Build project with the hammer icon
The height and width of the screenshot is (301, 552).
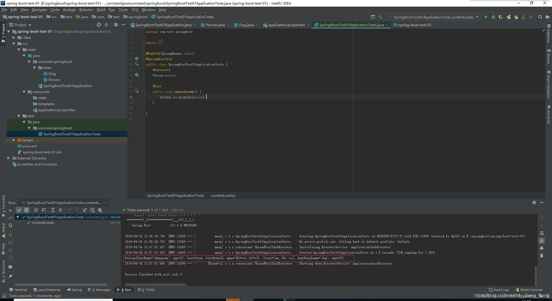coord(380,17)
